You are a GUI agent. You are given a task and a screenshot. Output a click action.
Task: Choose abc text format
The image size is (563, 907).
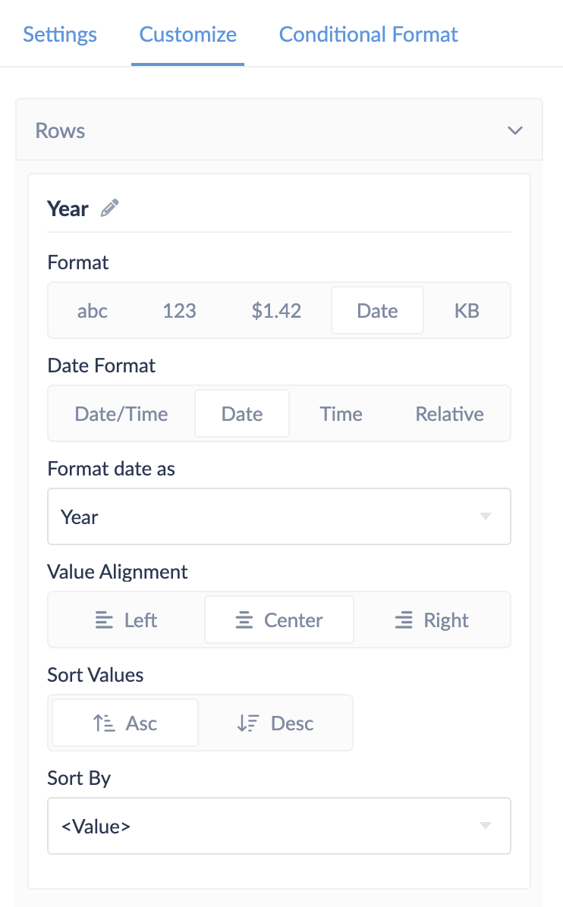pos(93,310)
